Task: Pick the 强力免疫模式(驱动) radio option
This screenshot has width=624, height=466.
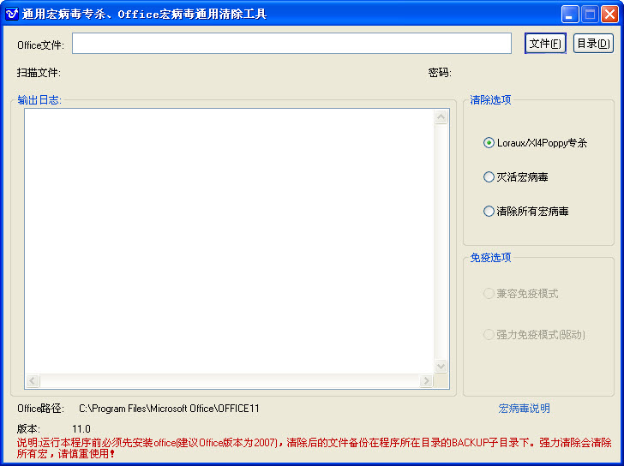Action: (489, 335)
